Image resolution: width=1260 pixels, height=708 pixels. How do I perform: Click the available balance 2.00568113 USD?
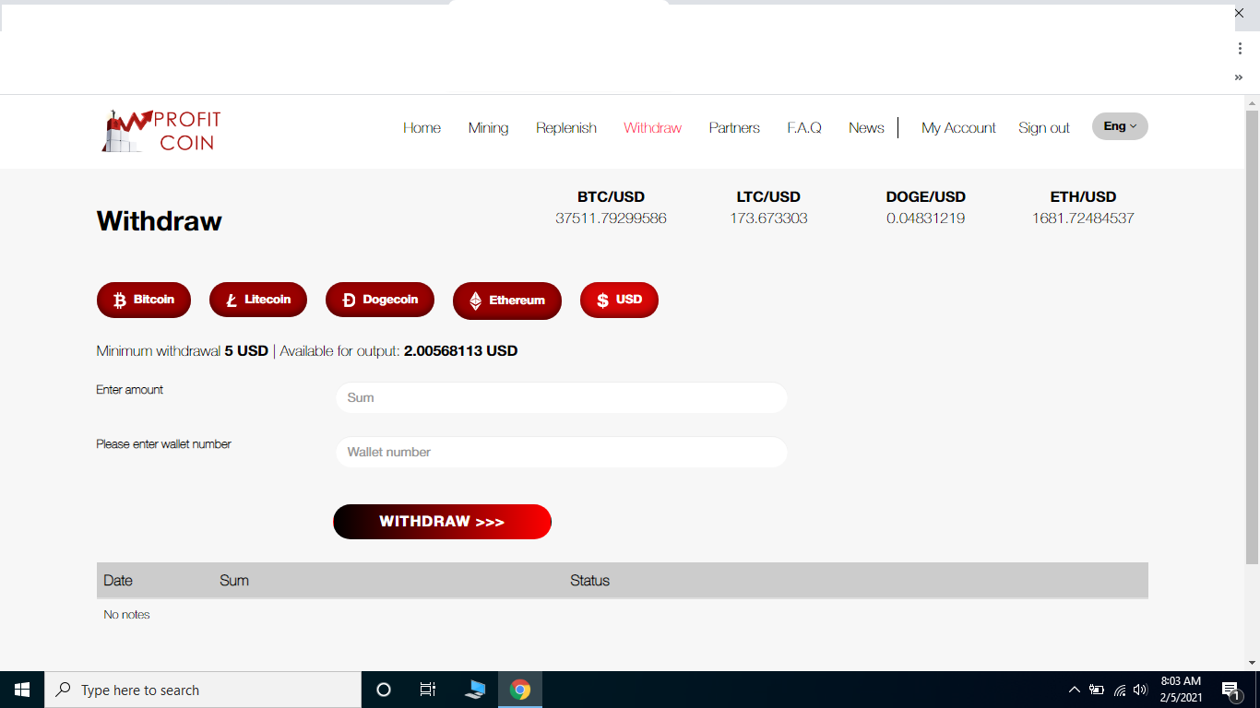(x=460, y=351)
